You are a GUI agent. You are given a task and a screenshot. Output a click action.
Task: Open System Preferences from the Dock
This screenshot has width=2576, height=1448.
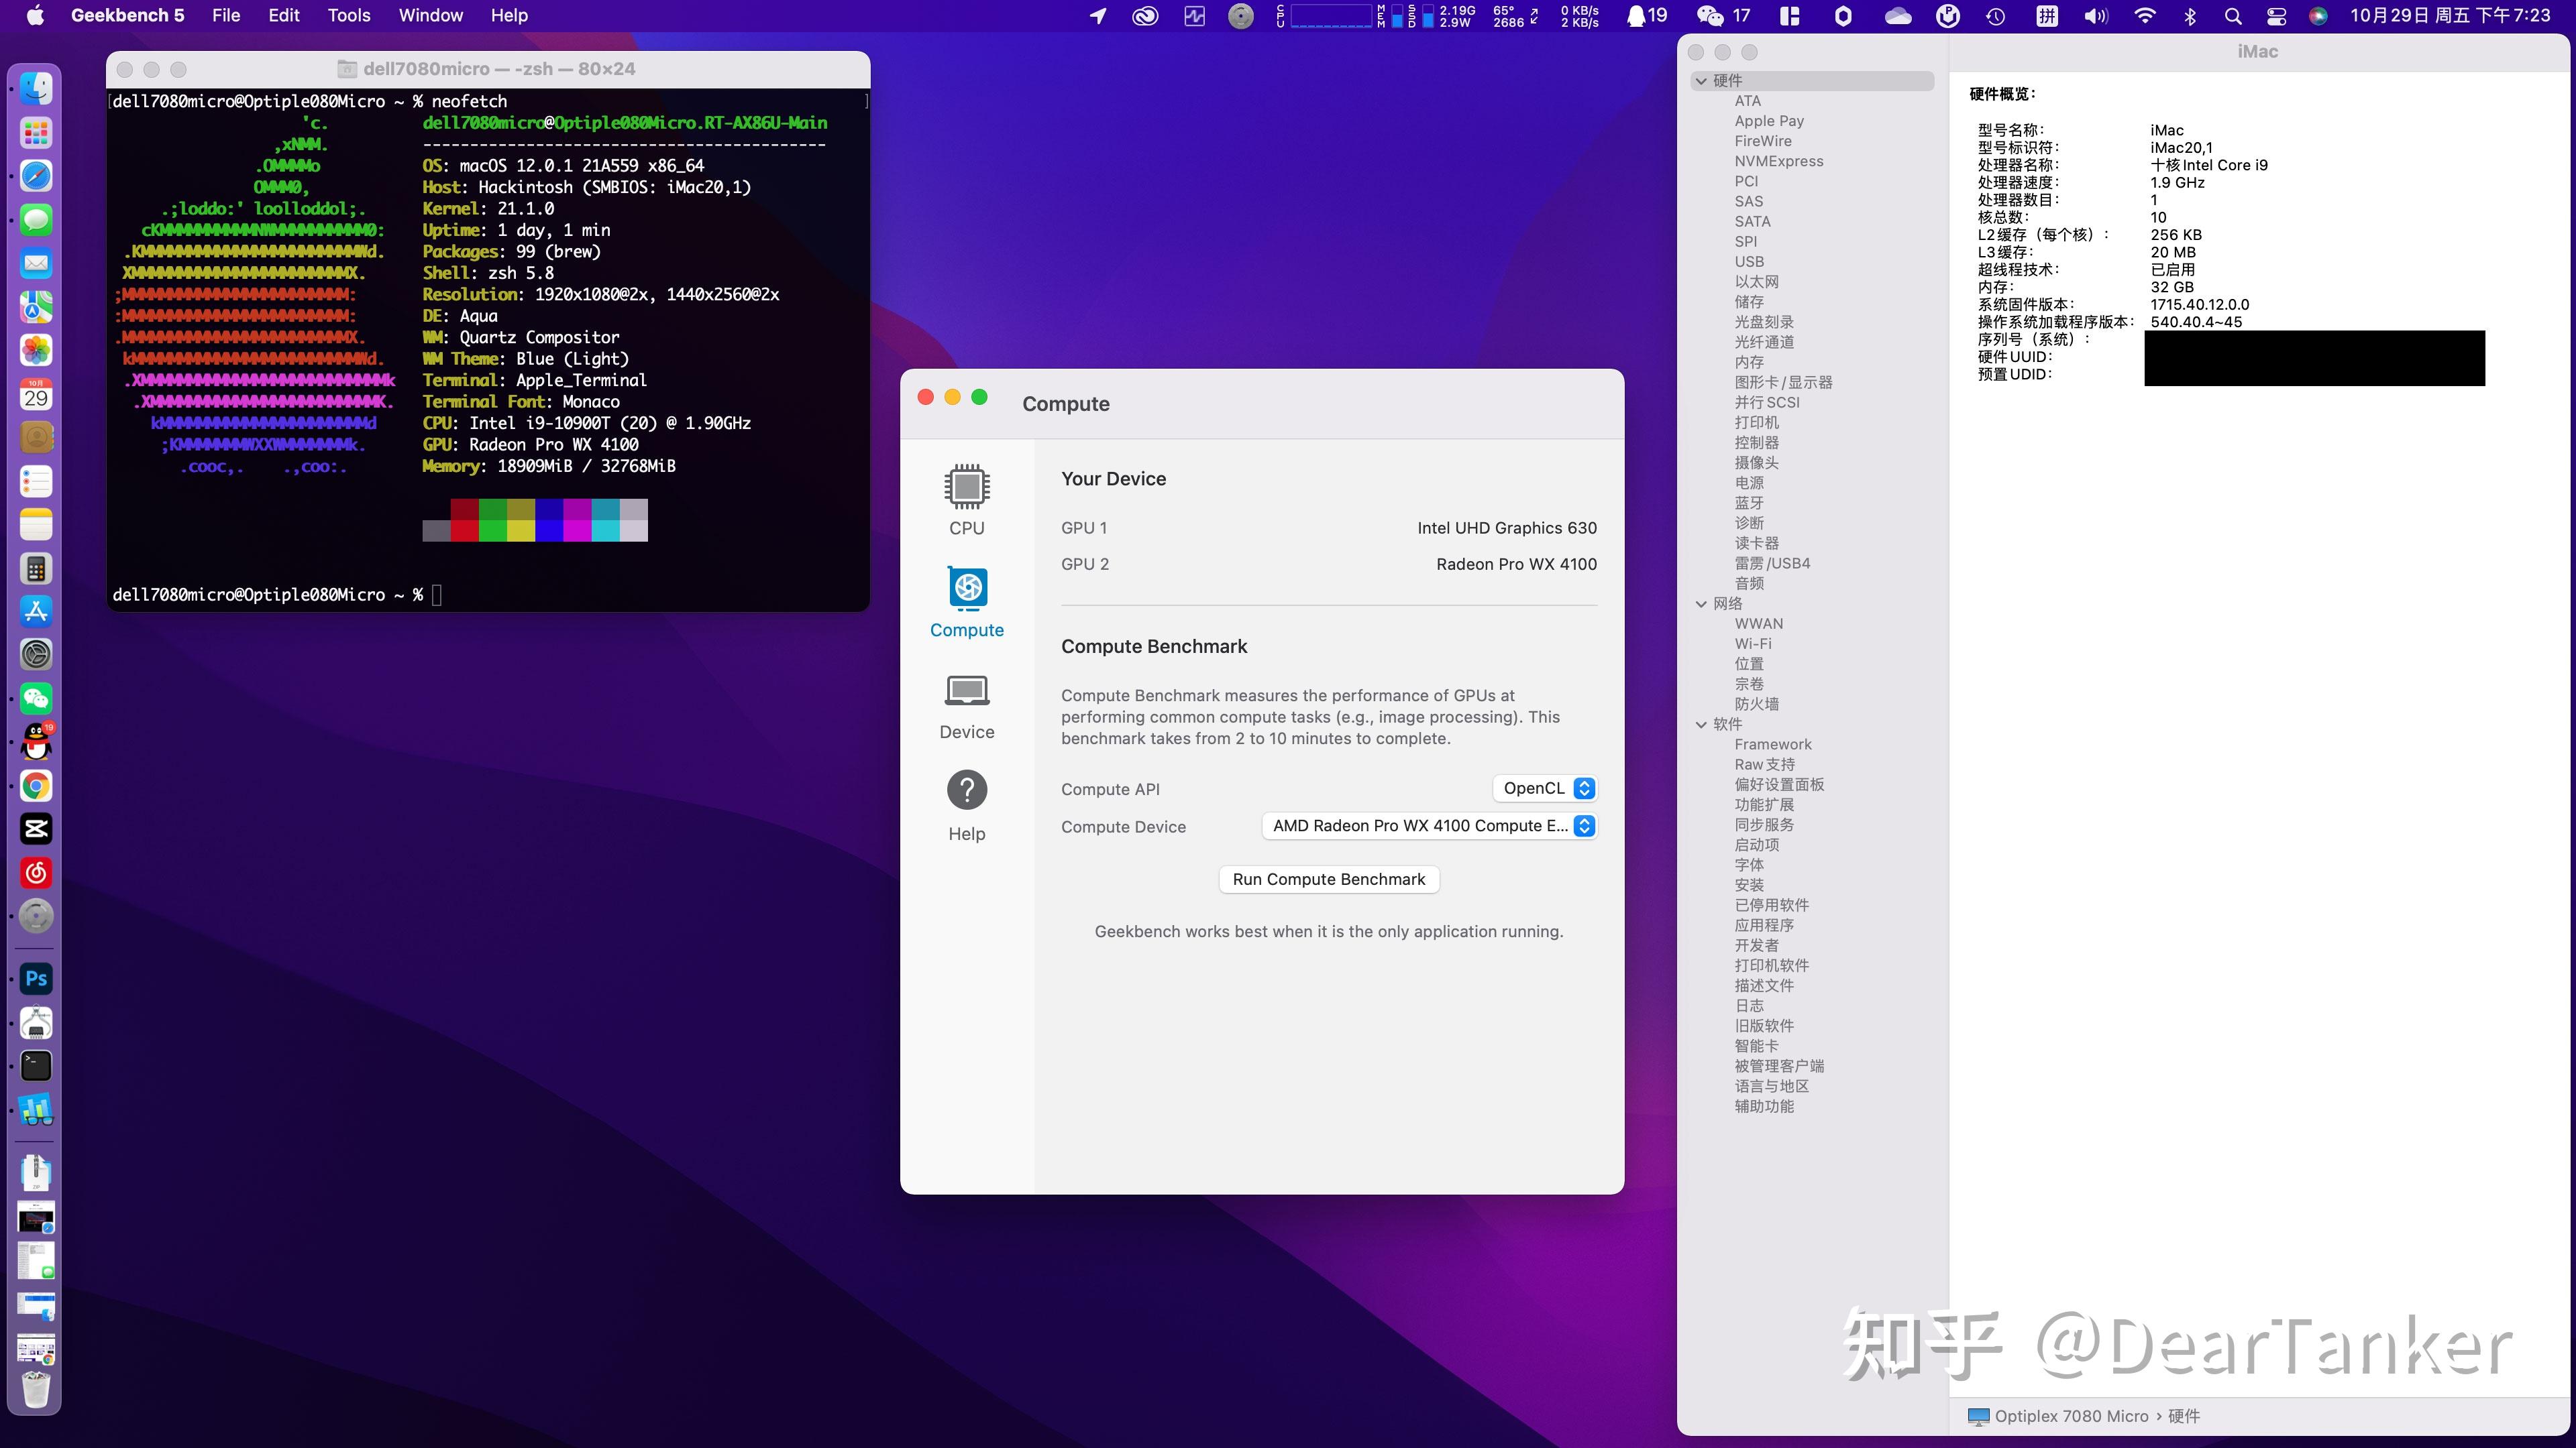(x=36, y=656)
